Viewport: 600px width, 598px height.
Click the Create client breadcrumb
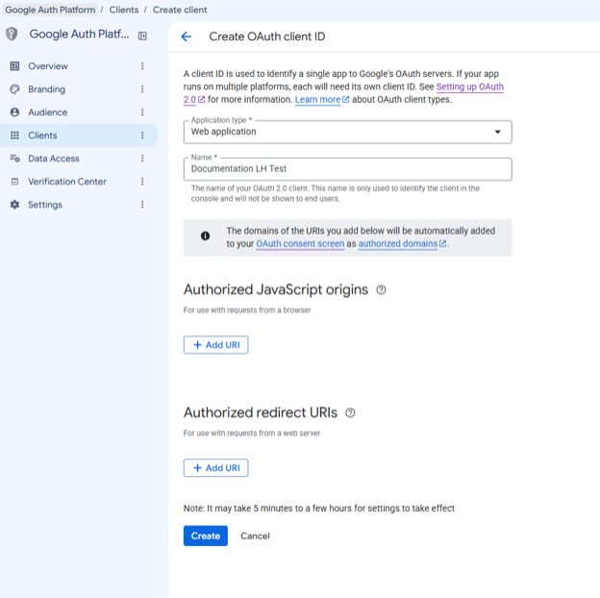(x=180, y=10)
